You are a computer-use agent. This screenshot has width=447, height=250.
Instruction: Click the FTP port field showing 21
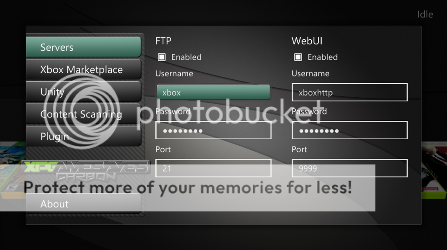pos(213,168)
